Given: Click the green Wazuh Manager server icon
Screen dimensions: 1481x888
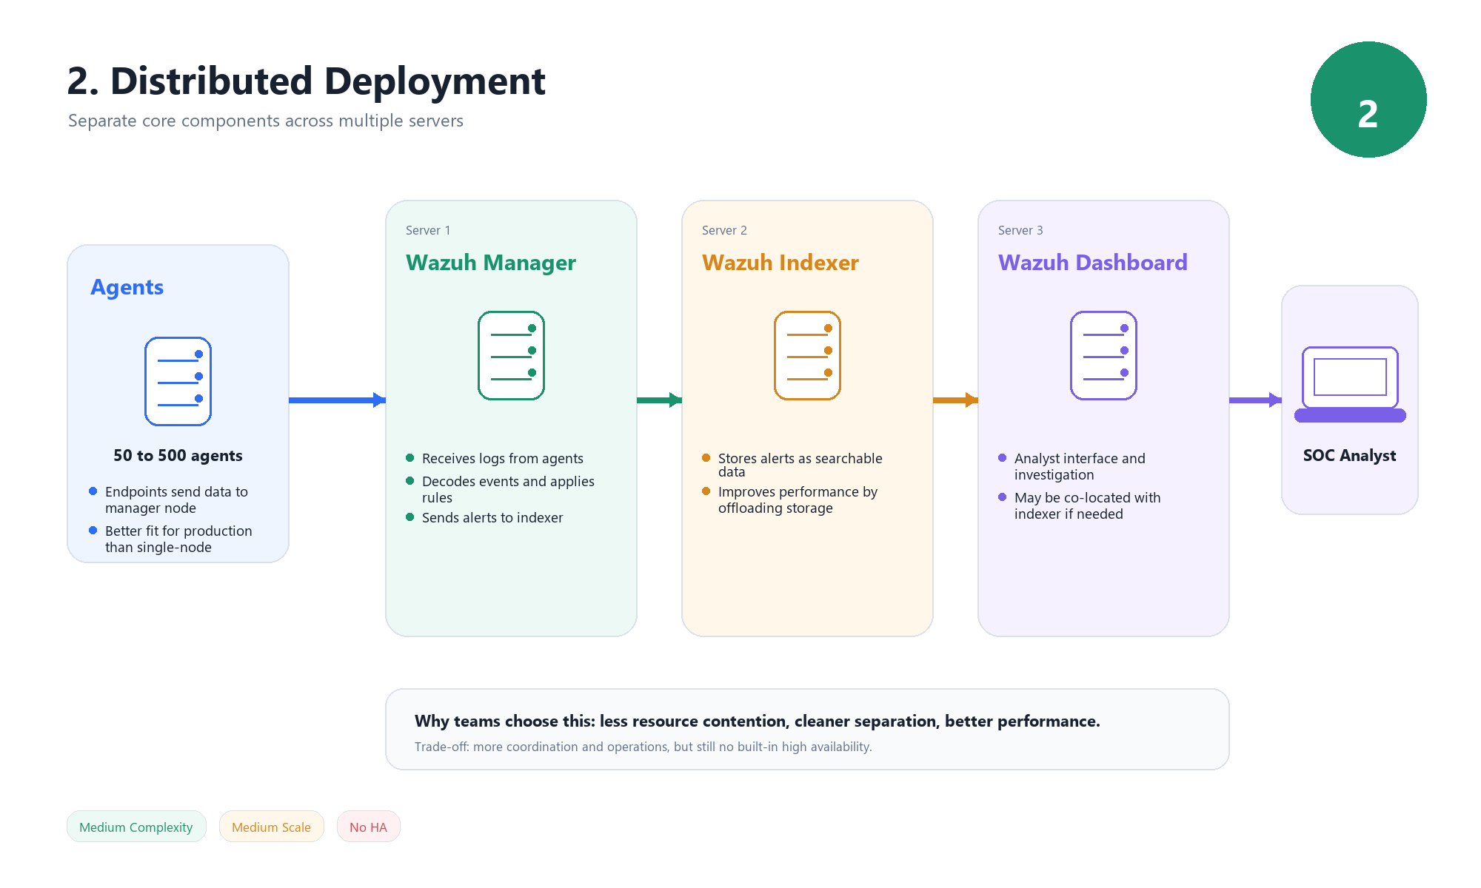Looking at the screenshot, I should (511, 355).
